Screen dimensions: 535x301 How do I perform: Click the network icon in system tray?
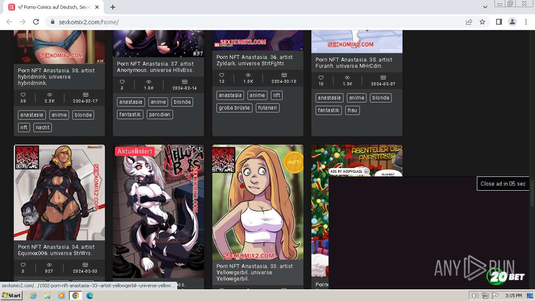[x=485, y=296]
